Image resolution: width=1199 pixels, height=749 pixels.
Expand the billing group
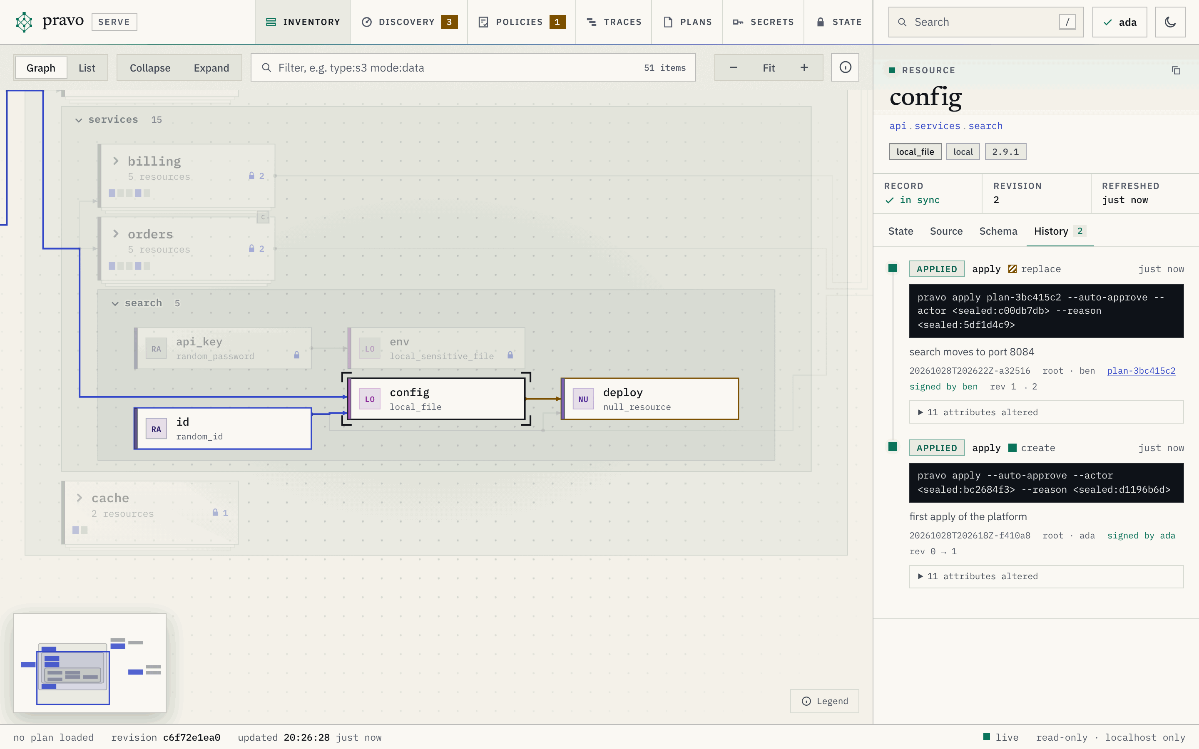click(116, 161)
